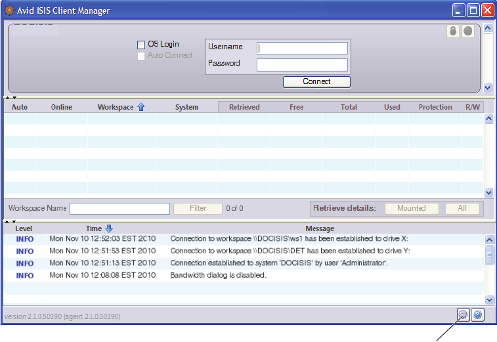Click the Connect button
Viewport: 497px width, 342px height.
click(316, 82)
